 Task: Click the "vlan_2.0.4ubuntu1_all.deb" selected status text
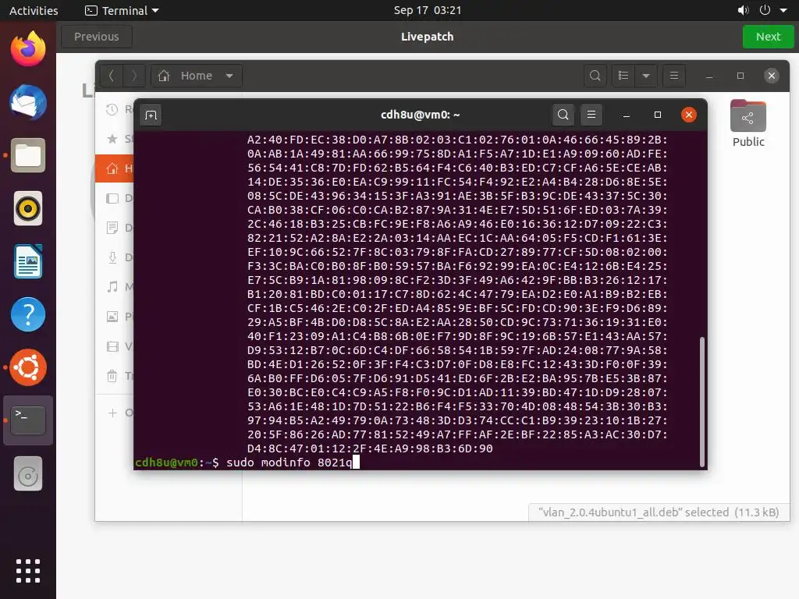tap(659, 512)
